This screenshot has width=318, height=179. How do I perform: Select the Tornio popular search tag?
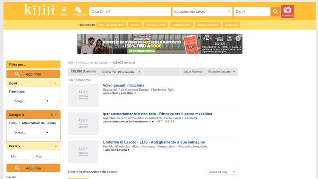(x=135, y=25)
